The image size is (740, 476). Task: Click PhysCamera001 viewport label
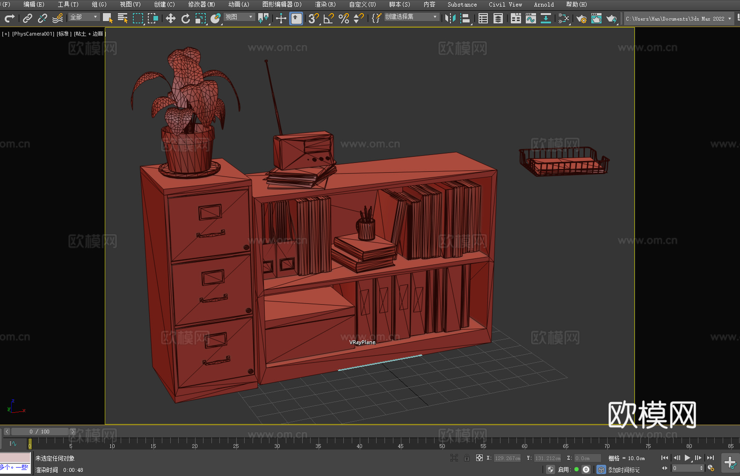tap(33, 34)
